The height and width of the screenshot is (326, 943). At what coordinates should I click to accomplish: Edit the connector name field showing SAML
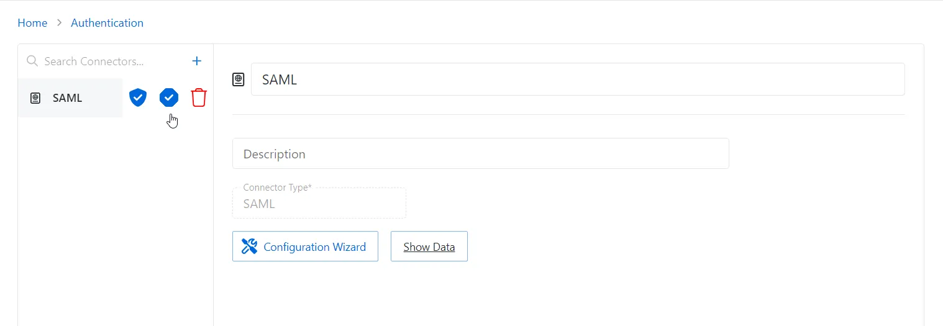point(578,79)
